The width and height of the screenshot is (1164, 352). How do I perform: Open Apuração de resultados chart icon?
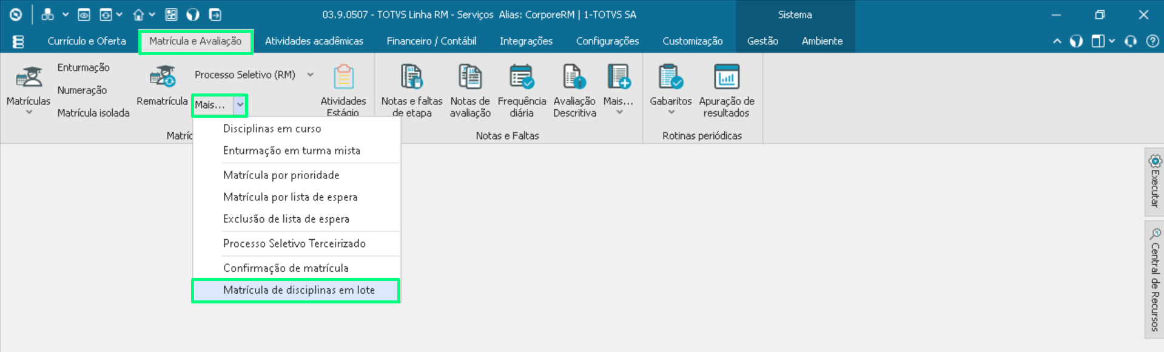pyautogui.click(x=726, y=78)
